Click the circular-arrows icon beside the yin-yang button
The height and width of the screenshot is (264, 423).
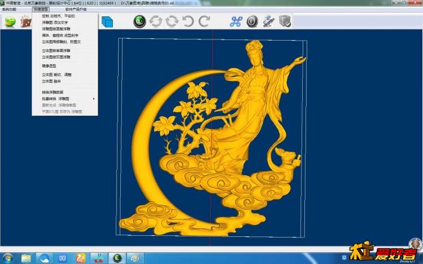pos(156,21)
